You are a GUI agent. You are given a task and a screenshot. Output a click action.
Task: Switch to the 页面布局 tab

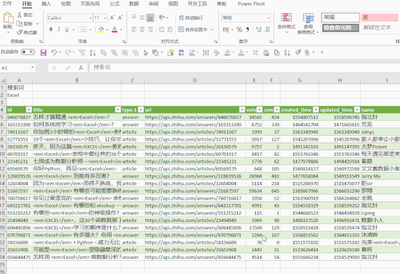[x=90, y=4]
